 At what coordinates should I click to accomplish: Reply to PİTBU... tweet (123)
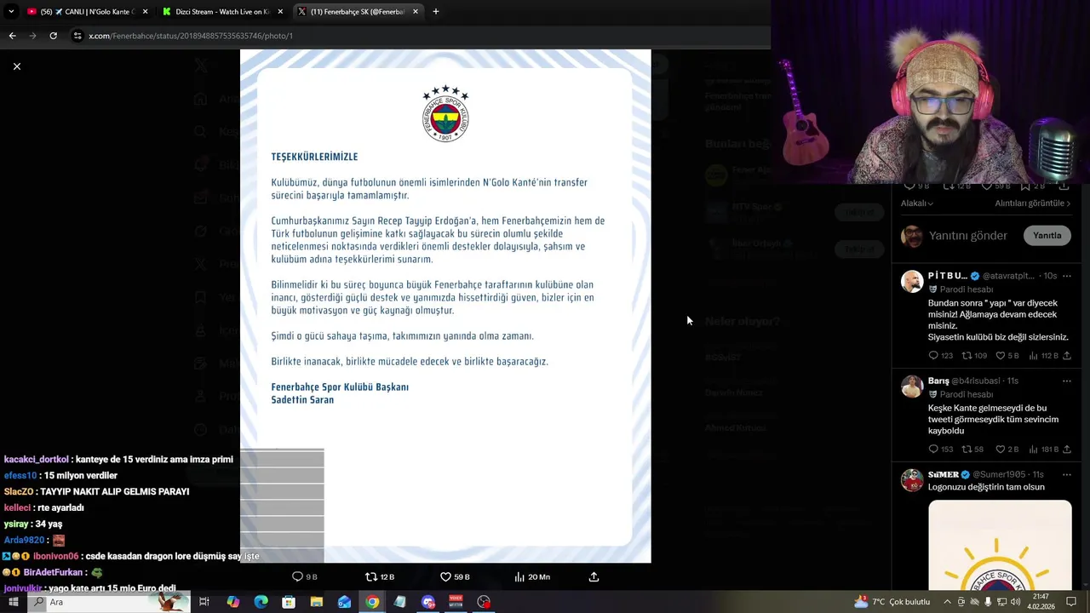pos(941,356)
